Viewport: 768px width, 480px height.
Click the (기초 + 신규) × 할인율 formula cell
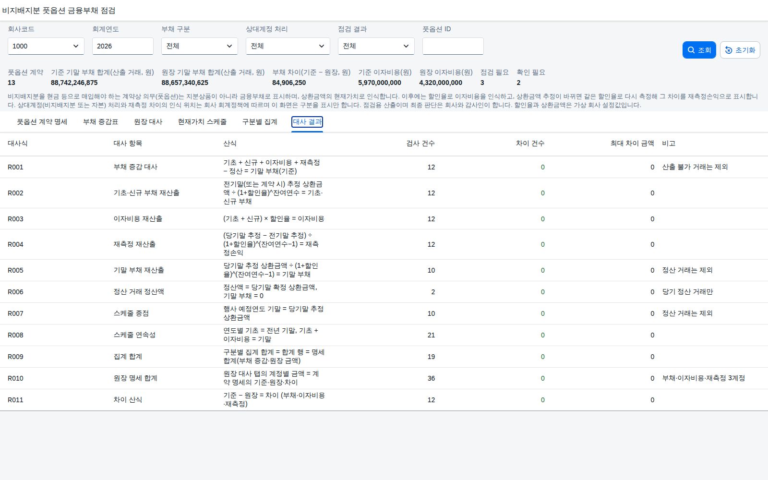(x=274, y=219)
